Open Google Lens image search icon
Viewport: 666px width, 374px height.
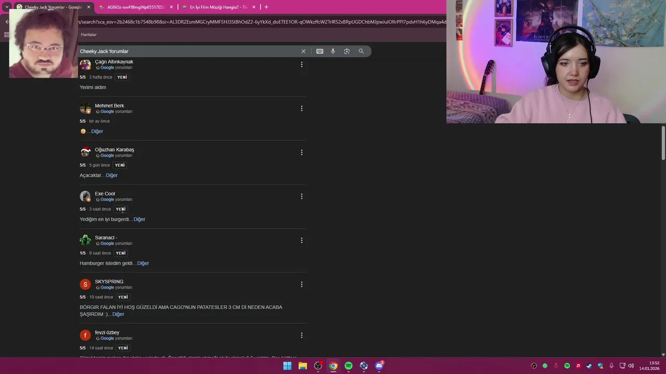click(x=347, y=51)
